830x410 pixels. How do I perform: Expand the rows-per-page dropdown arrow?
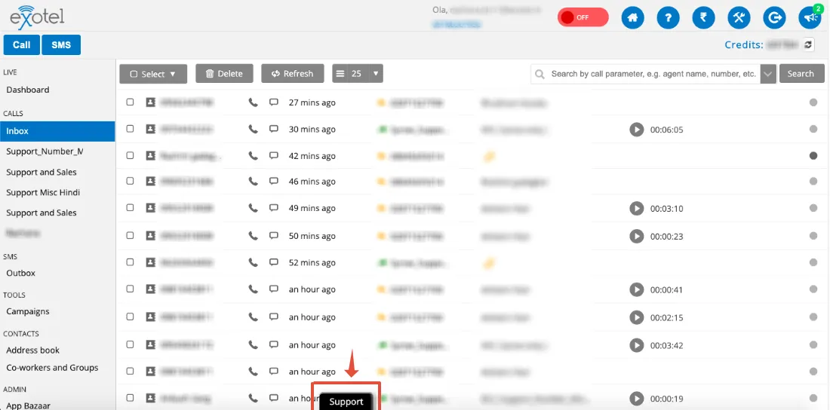[376, 74]
